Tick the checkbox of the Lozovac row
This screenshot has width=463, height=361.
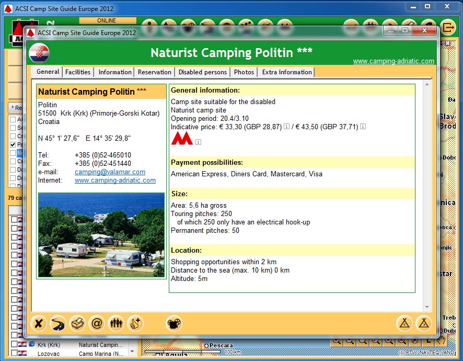14,353
